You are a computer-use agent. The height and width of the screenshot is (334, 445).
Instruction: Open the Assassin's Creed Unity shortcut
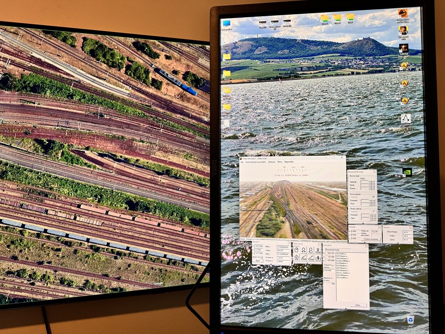tap(406, 121)
